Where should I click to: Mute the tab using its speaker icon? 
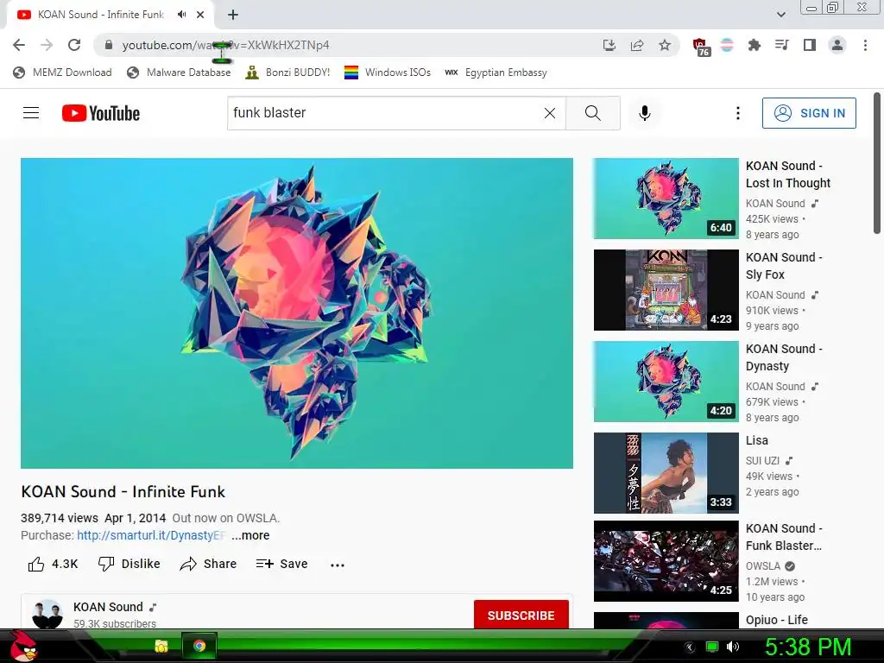181,15
